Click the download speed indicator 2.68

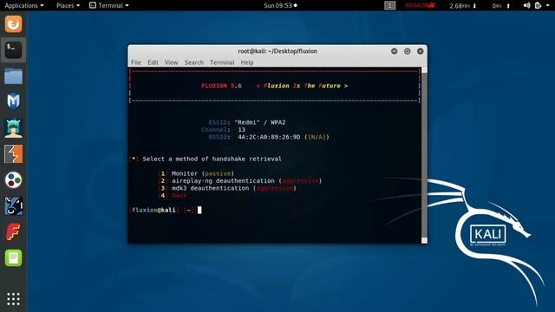462,6
